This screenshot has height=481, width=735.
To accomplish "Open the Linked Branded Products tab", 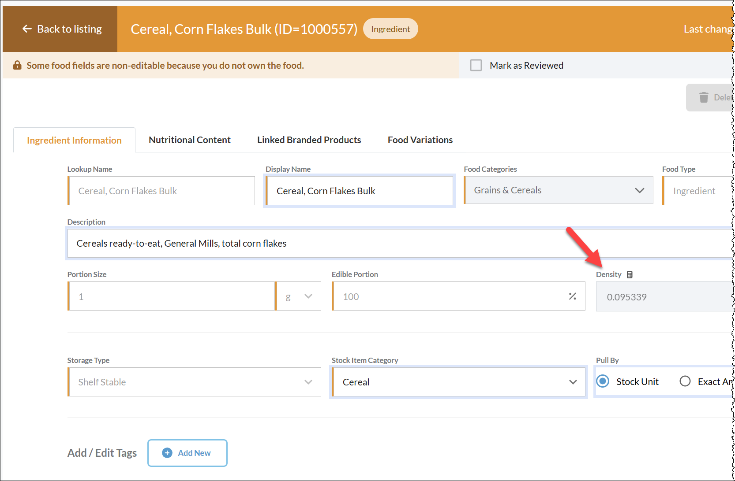I will pyautogui.click(x=309, y=140).
